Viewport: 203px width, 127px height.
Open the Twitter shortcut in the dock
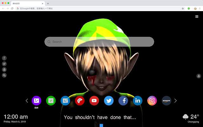109,101
